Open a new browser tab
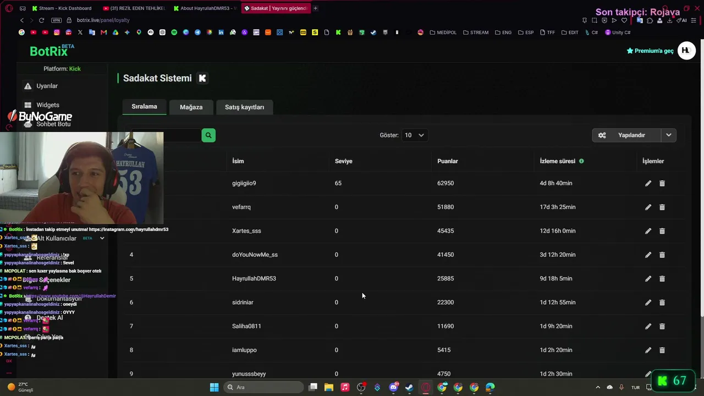 click(x=315, y=8)
